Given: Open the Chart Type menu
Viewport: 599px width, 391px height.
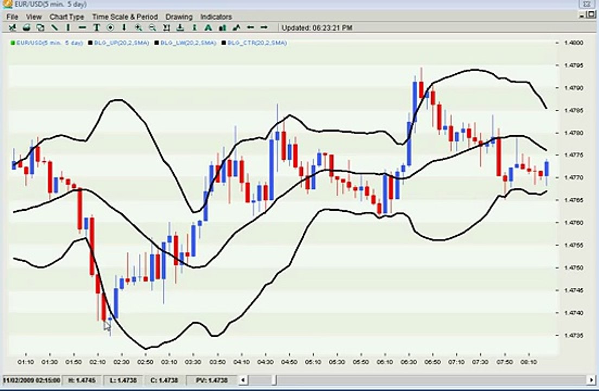Looking at the screenshot, I should click(67, 17).
